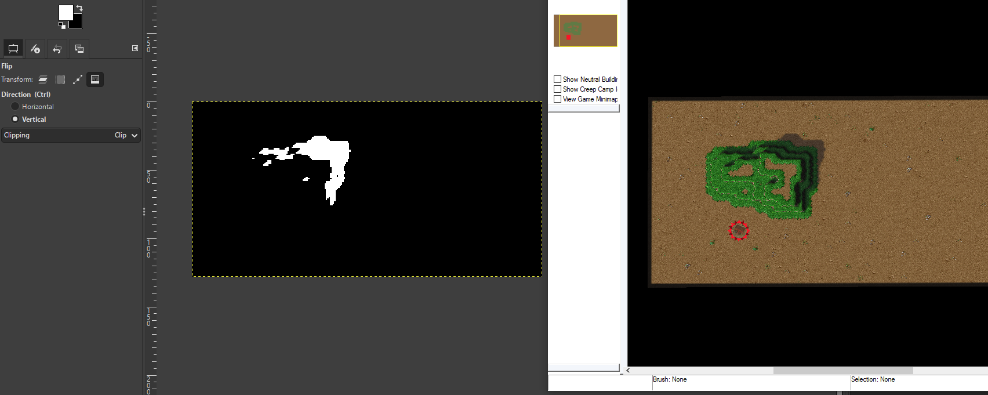Switch to the Images tab
The height and width of the screenshot is (395, 988).
[x=79, y=49]
